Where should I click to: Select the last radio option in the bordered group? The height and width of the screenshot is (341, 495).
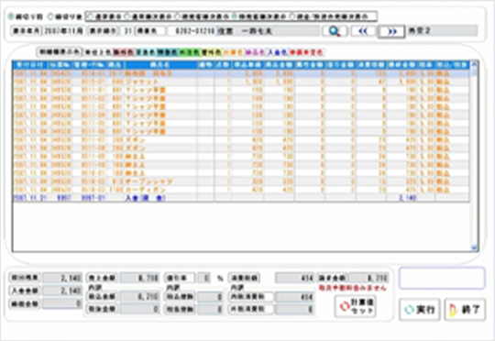click(292, 16)
